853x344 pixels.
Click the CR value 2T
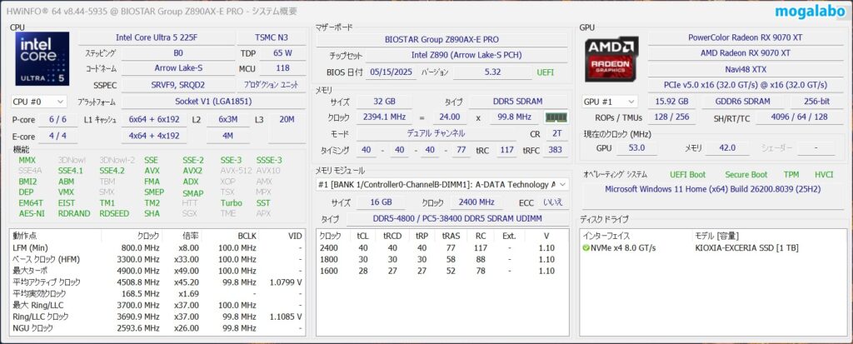click(x=556, y=133)
